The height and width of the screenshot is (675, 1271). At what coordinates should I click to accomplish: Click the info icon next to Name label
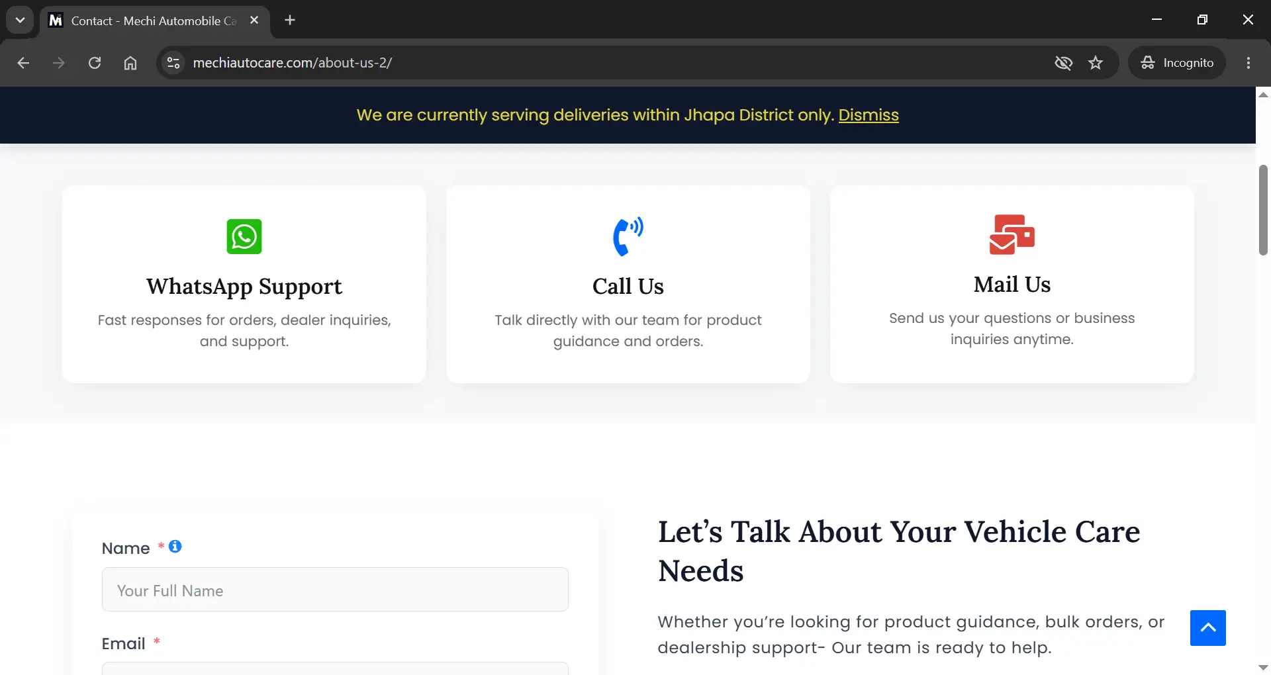point(175,547)
